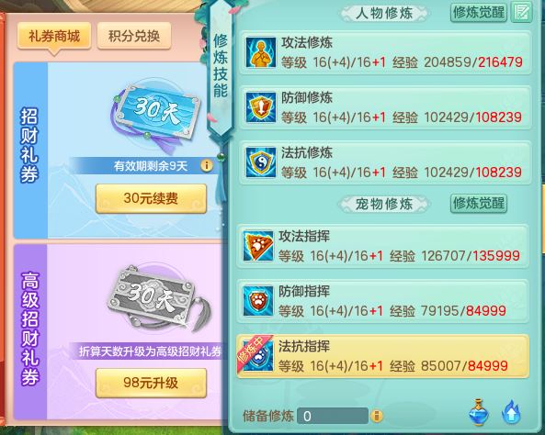
Task: Select the 法抗修炼 yin-yang shield icon
Action: click(x=261, y=162)
